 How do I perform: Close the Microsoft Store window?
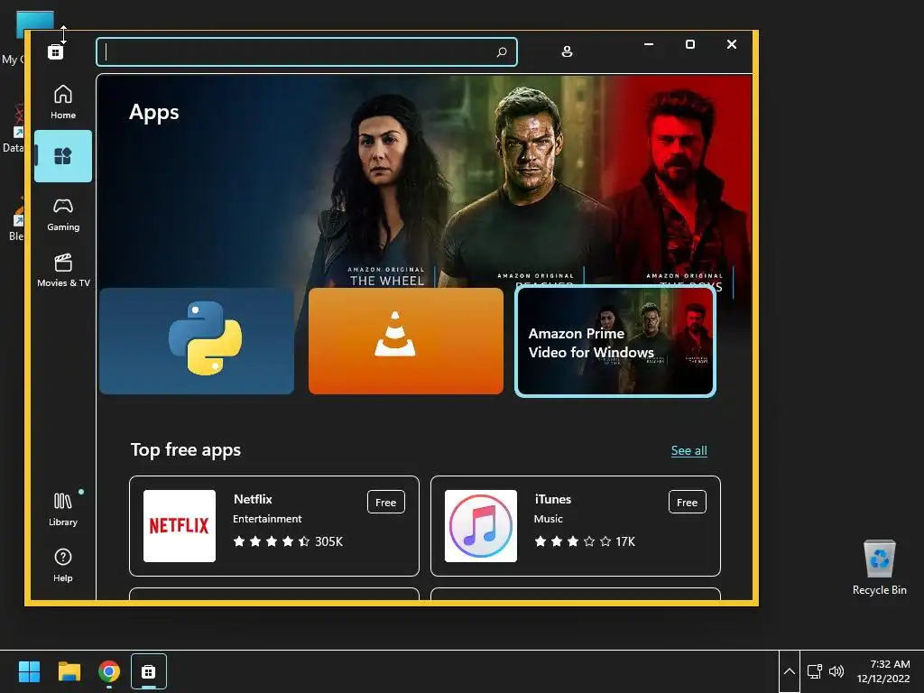pyautogui.click(x=731, y=44)
